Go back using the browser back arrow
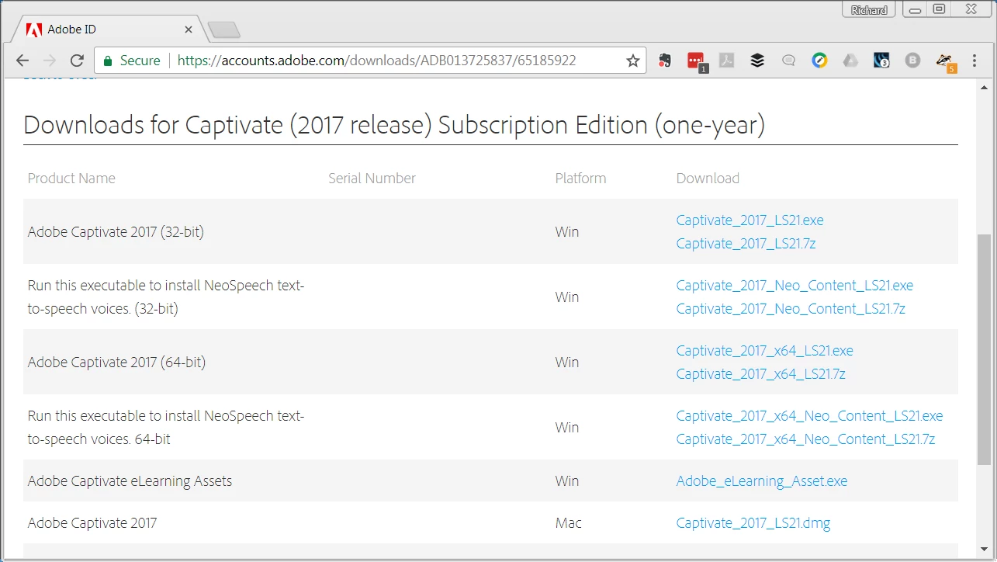997x562 pixels. (x=23, y=61)
